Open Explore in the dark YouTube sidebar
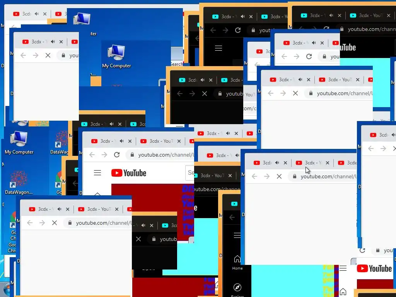The height and width of the screenshot is (297, 396). pyautogui.click(x=237, y=290)
